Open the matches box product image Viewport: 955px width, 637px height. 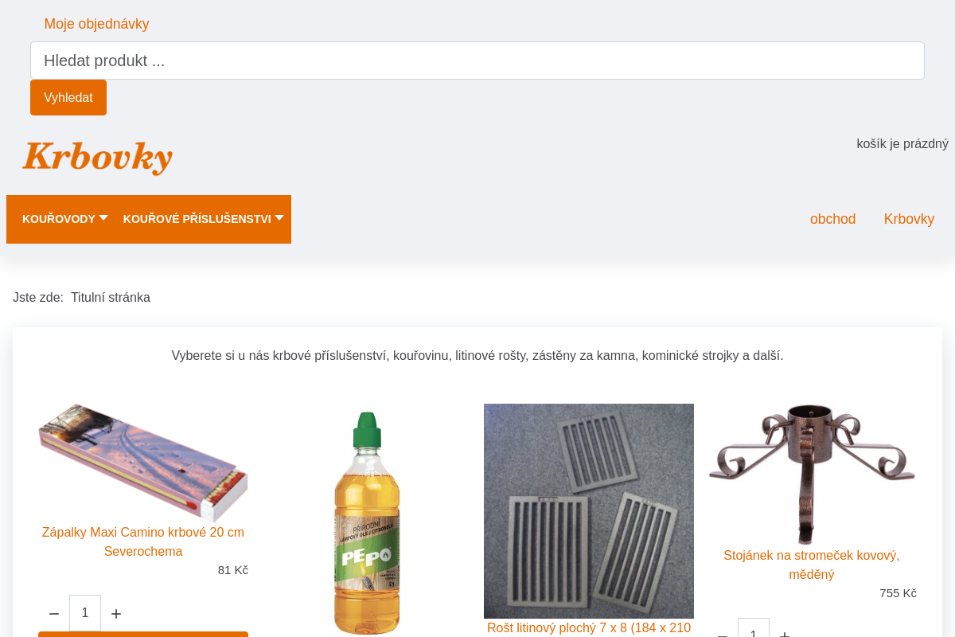(143, 463)
